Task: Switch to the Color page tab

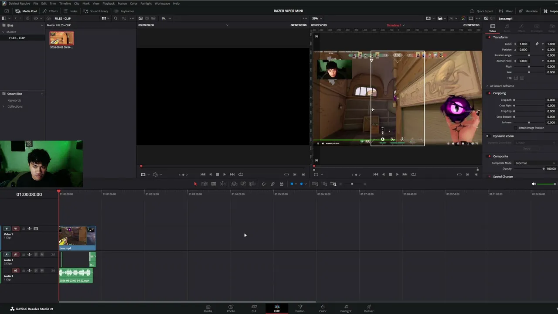Action: tap(323, 309)
